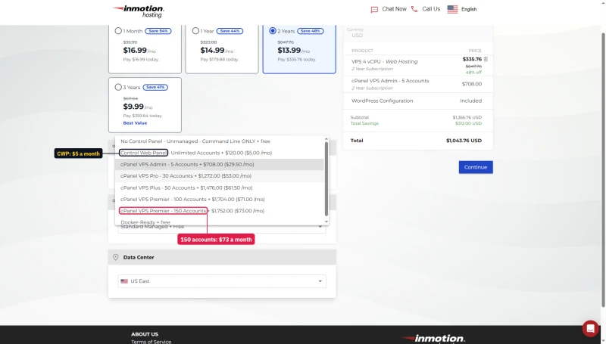This screenshot has width=606, height=344.
Task: Click the US flag language icon
Action: click(x=452, y=9)
